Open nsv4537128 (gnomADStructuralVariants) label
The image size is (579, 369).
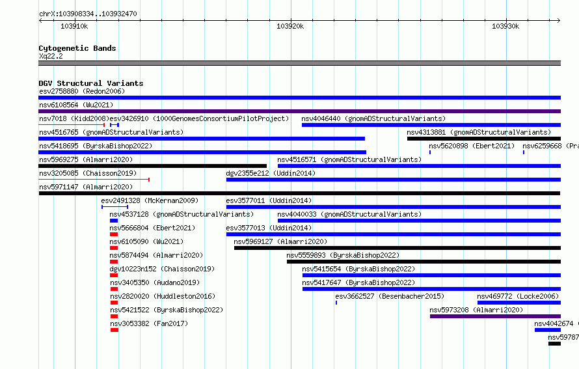(x=182, y=214)
